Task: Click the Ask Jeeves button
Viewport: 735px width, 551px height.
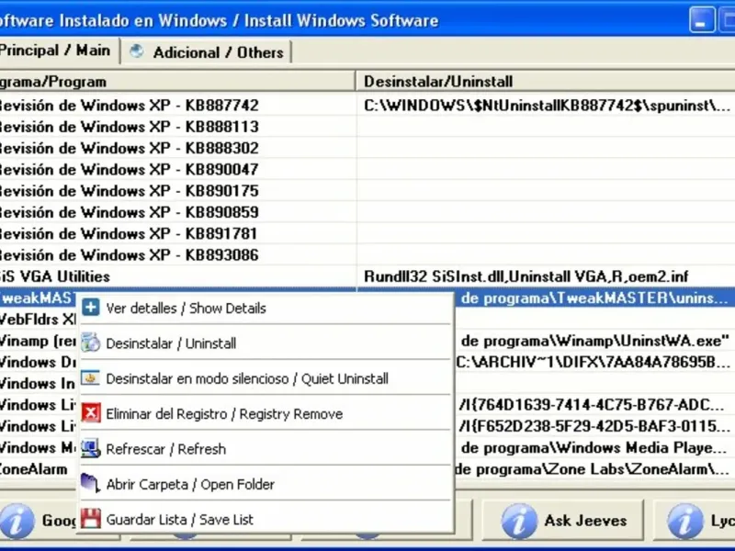Action: pos(563,520)
